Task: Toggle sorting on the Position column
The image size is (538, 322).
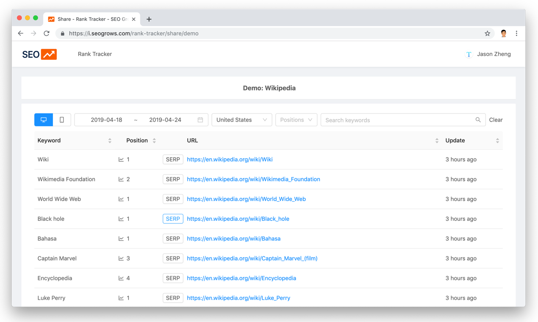Action: 154,140
